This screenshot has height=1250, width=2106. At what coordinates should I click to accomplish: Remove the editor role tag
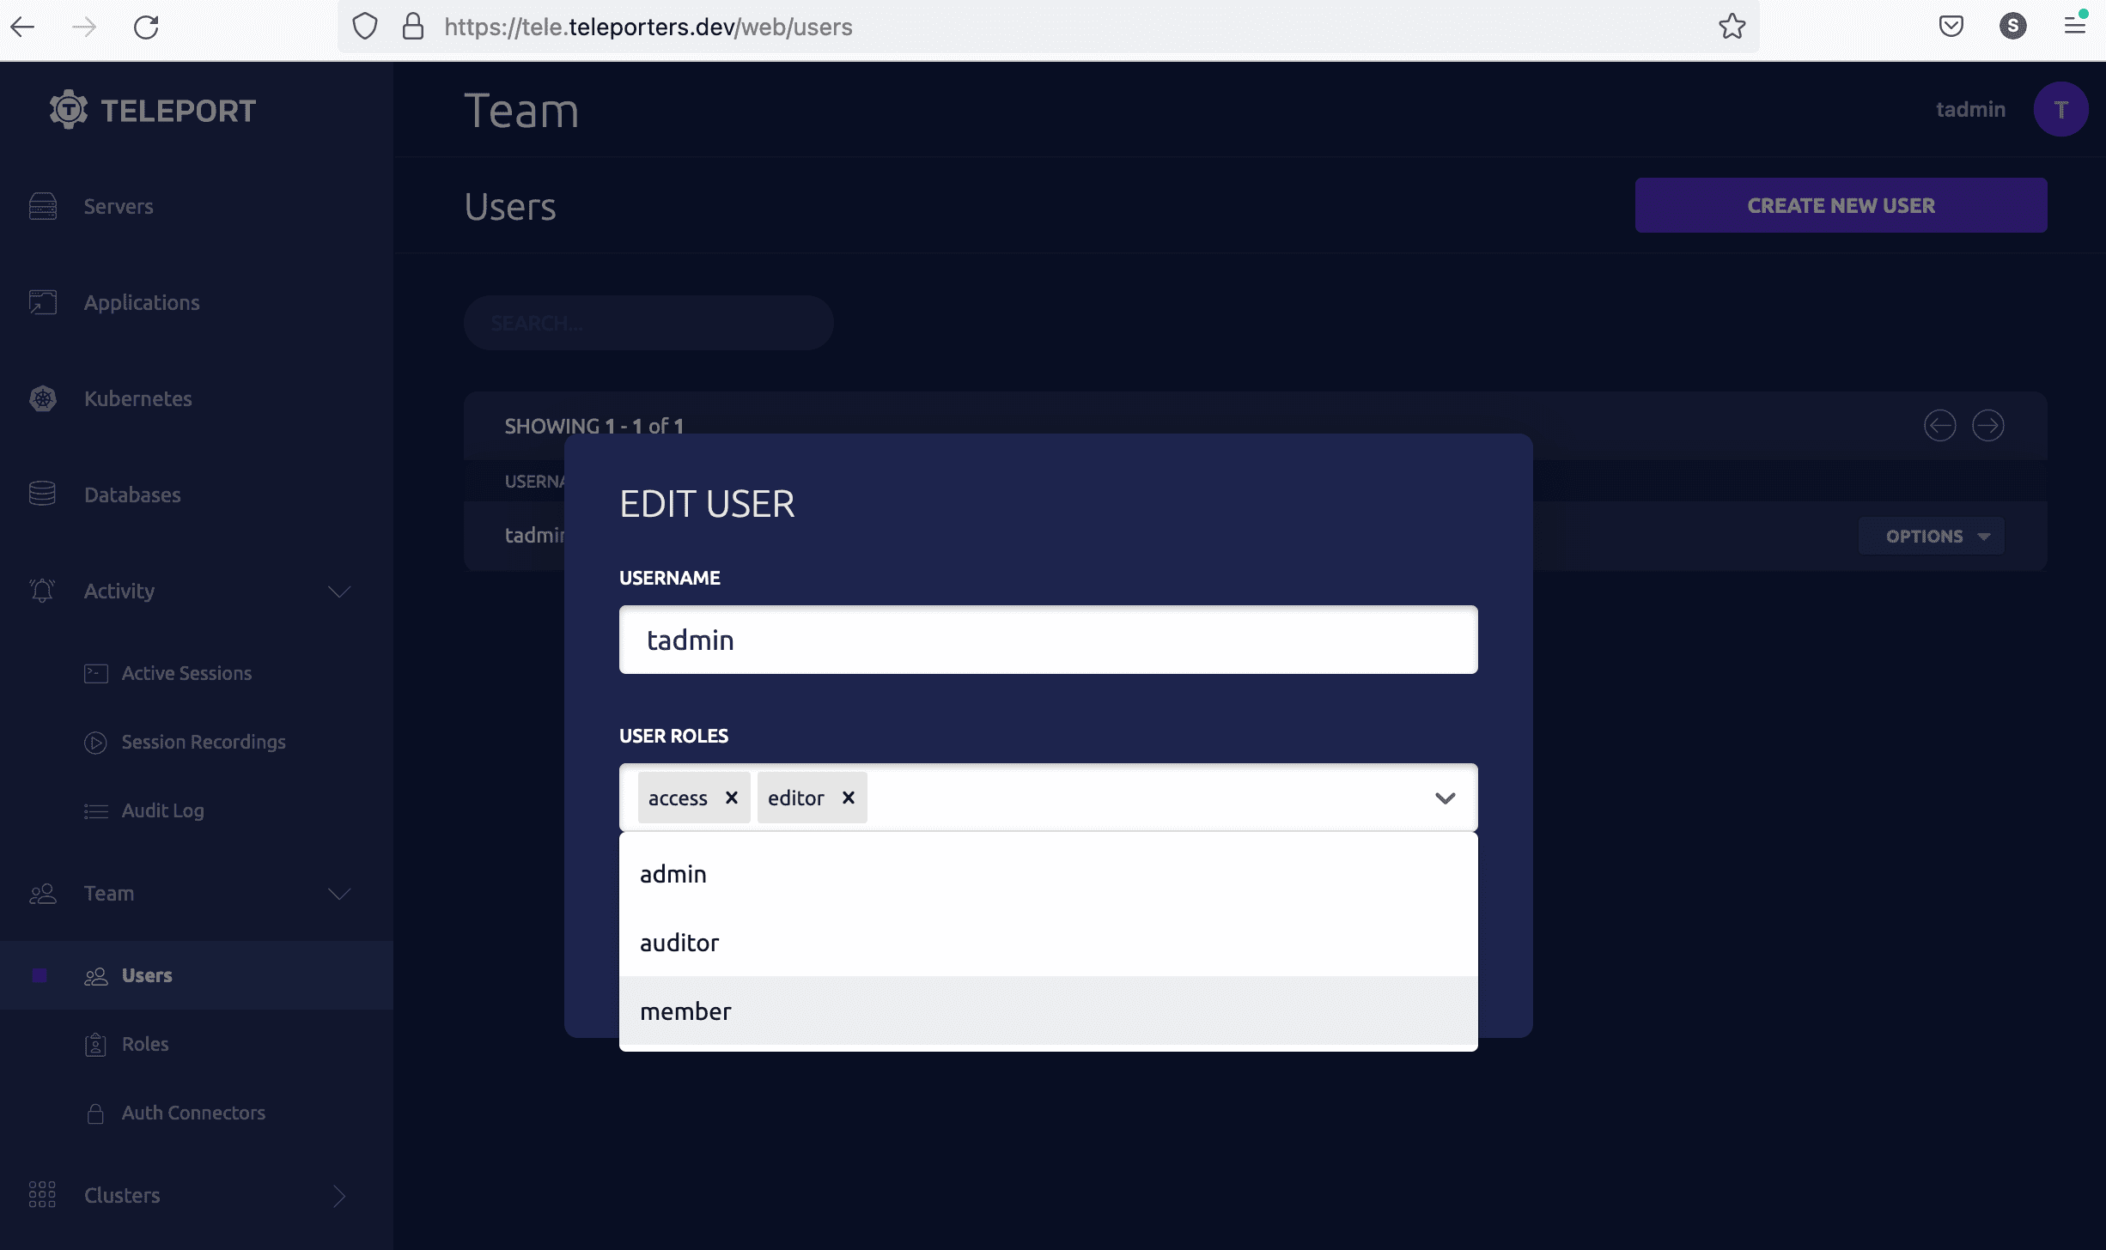pos(849,798)
